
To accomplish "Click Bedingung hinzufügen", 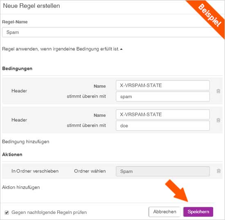I will tap(26, 142).
